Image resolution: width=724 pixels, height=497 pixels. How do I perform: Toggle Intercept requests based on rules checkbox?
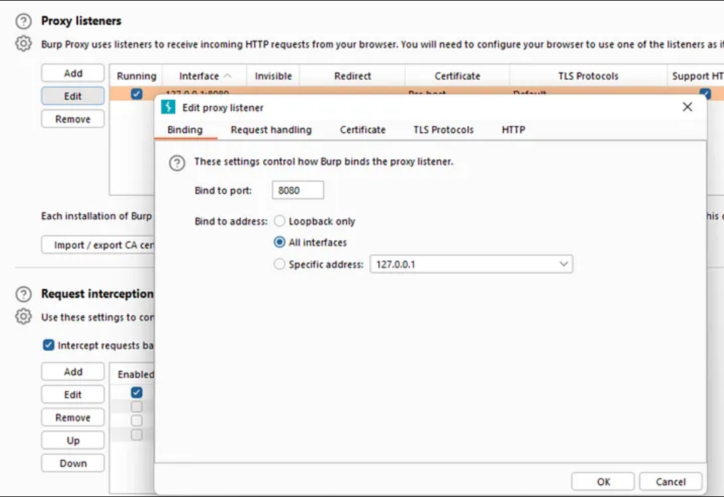49,345
